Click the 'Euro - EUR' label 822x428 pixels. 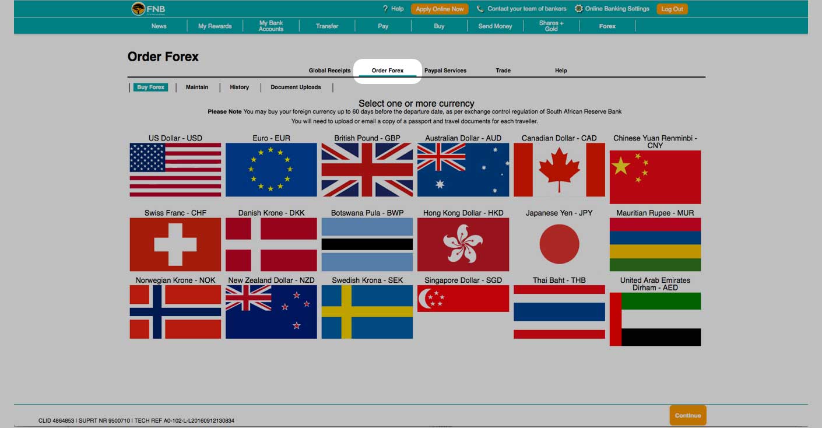coord(271,138)
